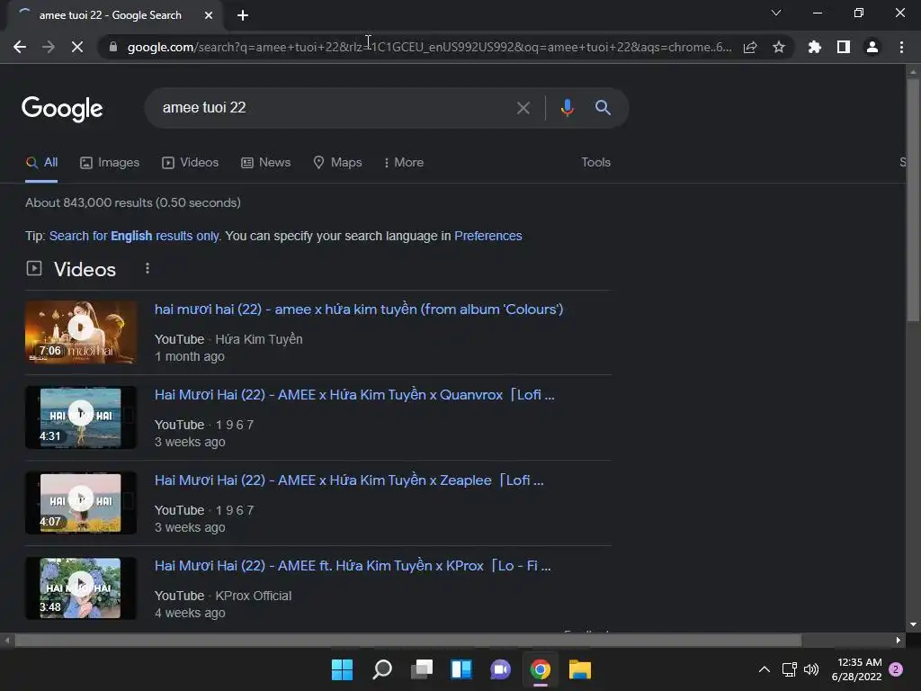
Task: Open Videos section options menu
Action: click(x=148, y=268)
